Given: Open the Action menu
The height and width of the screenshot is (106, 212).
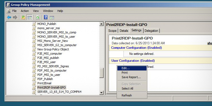Looking at the screenshot, I should (x=25, y=11).
